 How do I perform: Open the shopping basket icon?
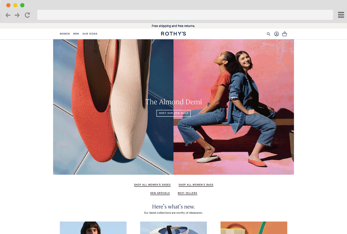click(x=285, y=34)
